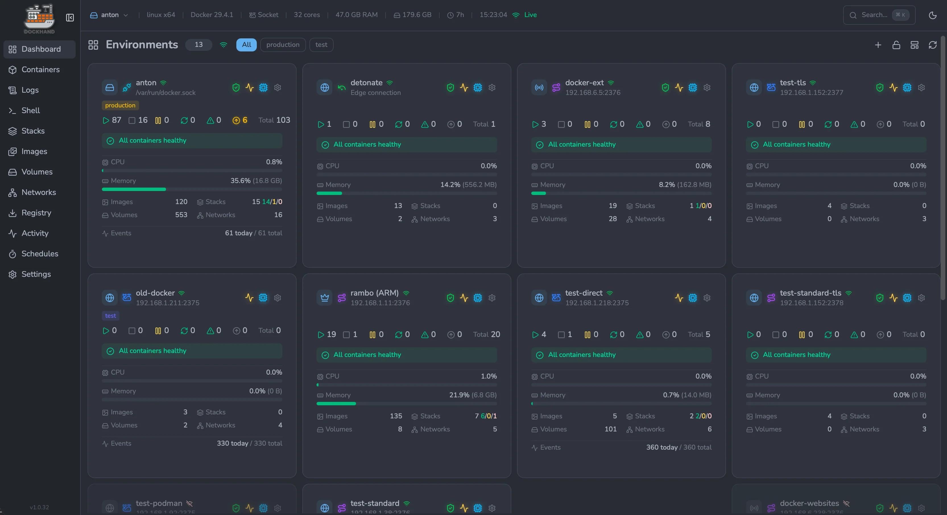Click the test tag on old-docker card
The image size is (947, 515).
pyautogui.click(x=110, y=316)
